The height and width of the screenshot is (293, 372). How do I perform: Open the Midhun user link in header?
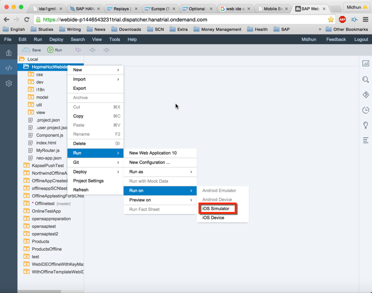click(309, 39)
